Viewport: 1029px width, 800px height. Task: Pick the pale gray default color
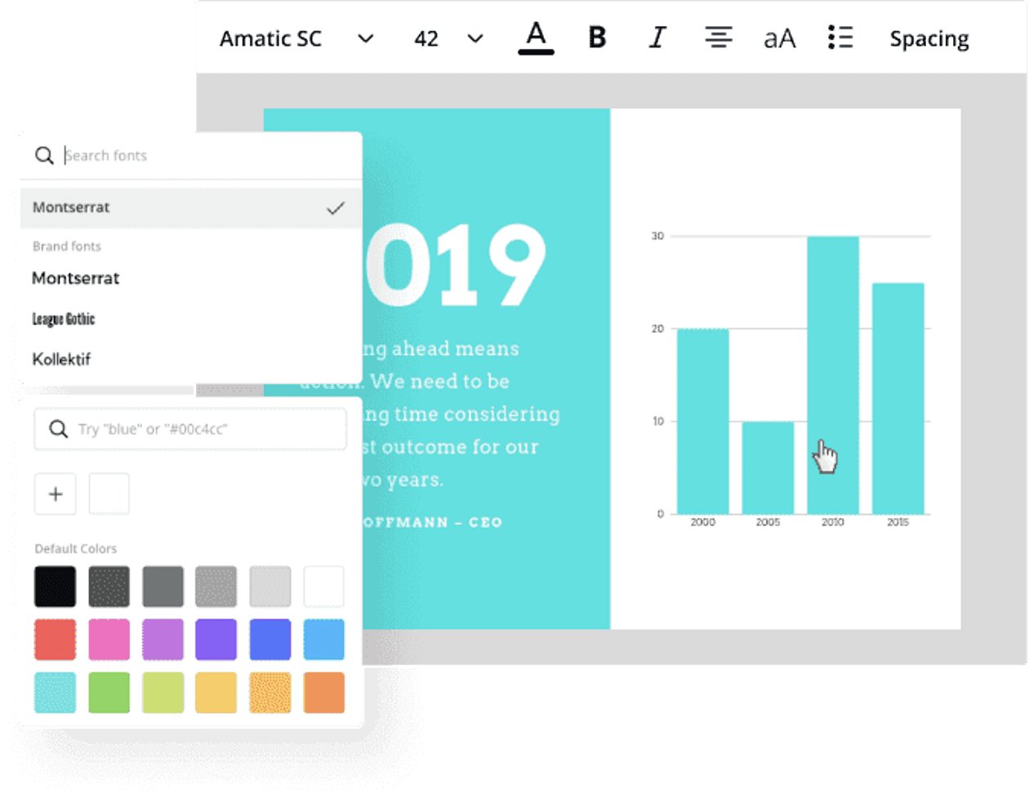(x=270, y=587)
